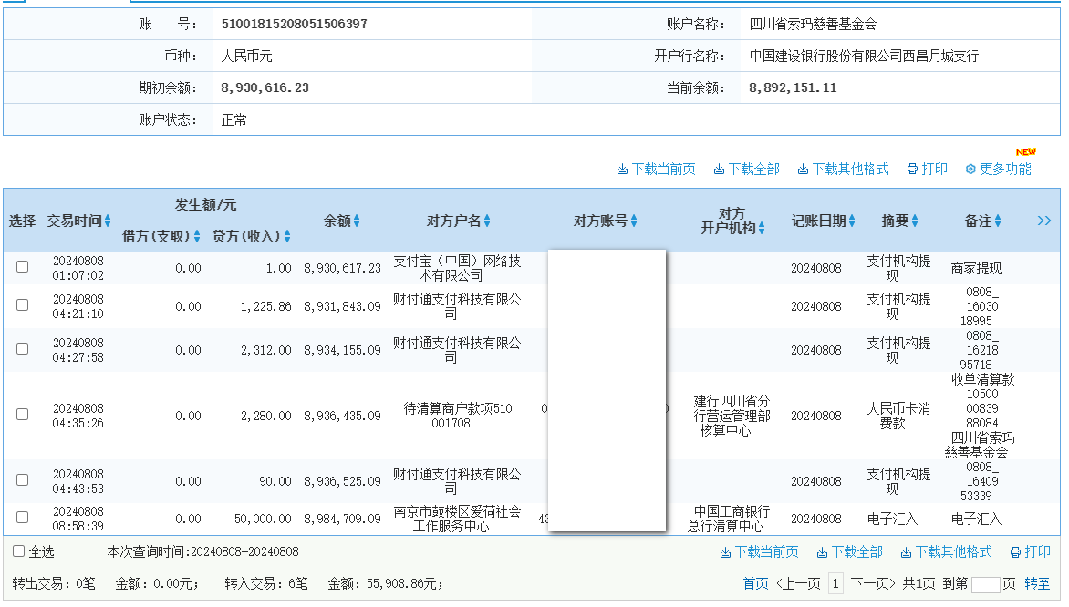Click balance 8,984,709.09 cell
The height and width of the screenshot is (607, 1069).
point(342,520)
